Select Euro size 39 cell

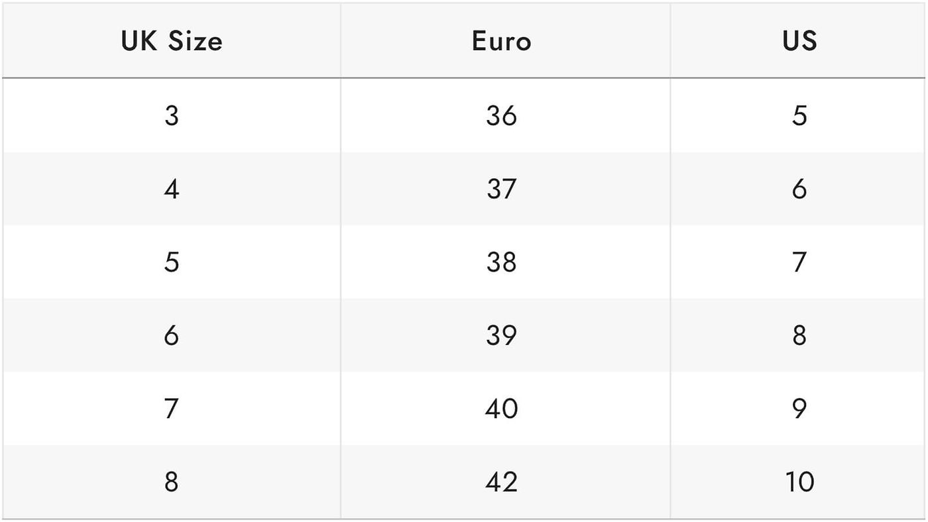(501, 336)
